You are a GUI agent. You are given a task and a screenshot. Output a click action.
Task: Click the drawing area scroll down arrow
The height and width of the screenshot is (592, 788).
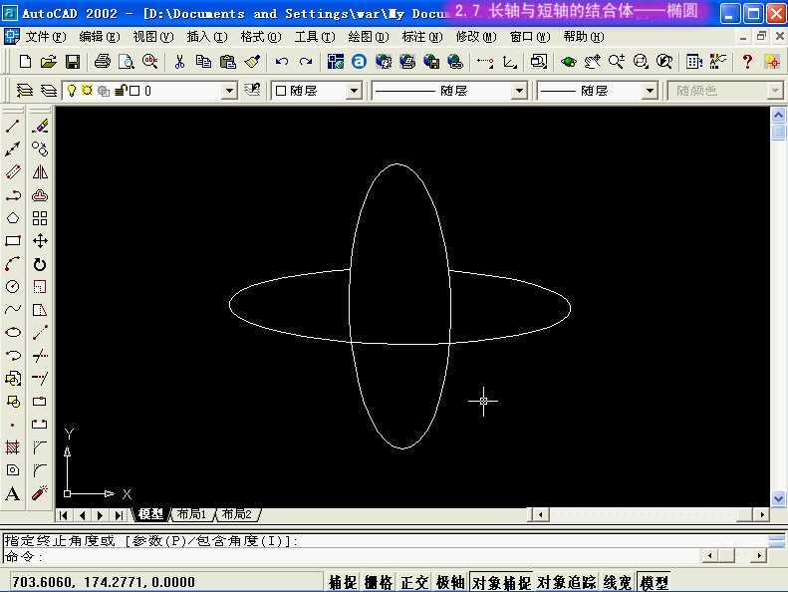pyautogui.click(x=778, y=498)
